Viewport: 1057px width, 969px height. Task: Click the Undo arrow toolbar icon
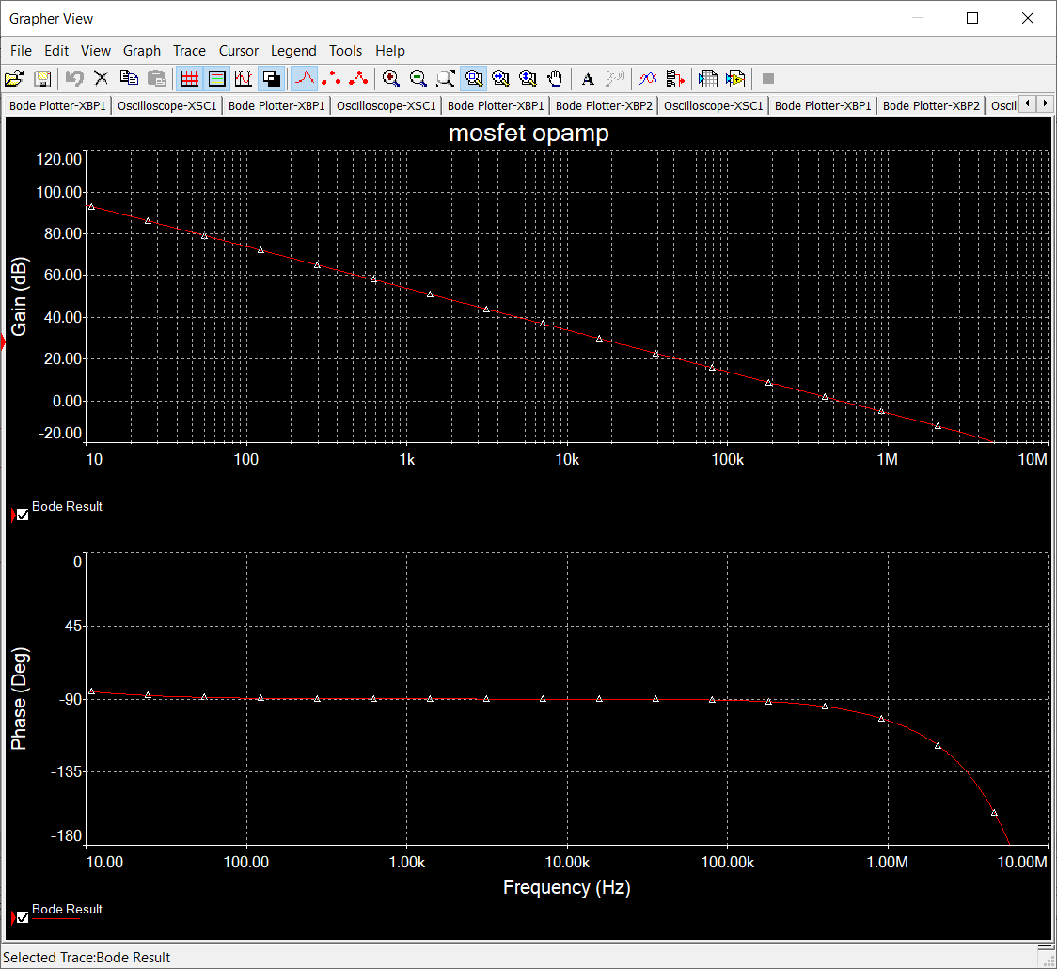[74, 79]
